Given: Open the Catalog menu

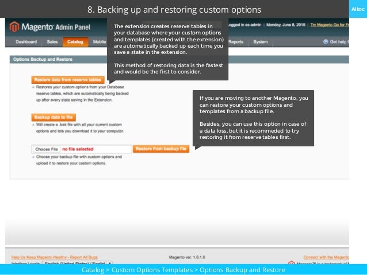Looking at the screenshot, I should pyautogui.click(x=75, y=42).
